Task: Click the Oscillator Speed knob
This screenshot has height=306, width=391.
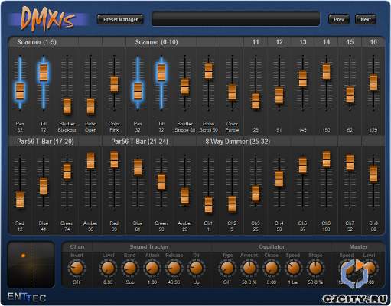Action: click(x=293, y=268)
